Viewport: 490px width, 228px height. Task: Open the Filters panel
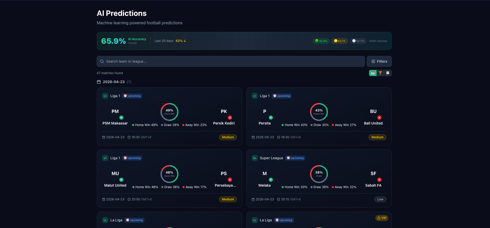click(x=379, y=61)
